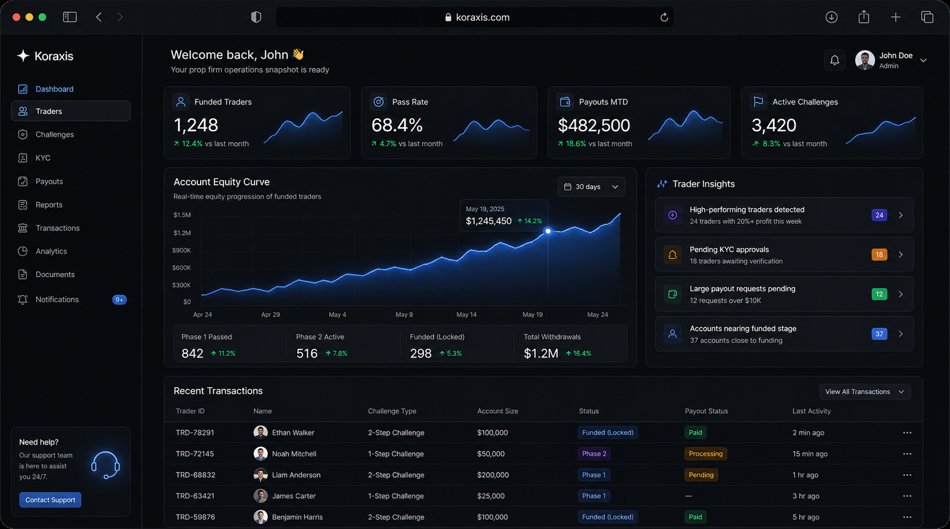Image resolution: width=950 pixels, height=529 pixels.
Task: Open options for Ethan Walker's transaction row
Action: coord(906,433)
